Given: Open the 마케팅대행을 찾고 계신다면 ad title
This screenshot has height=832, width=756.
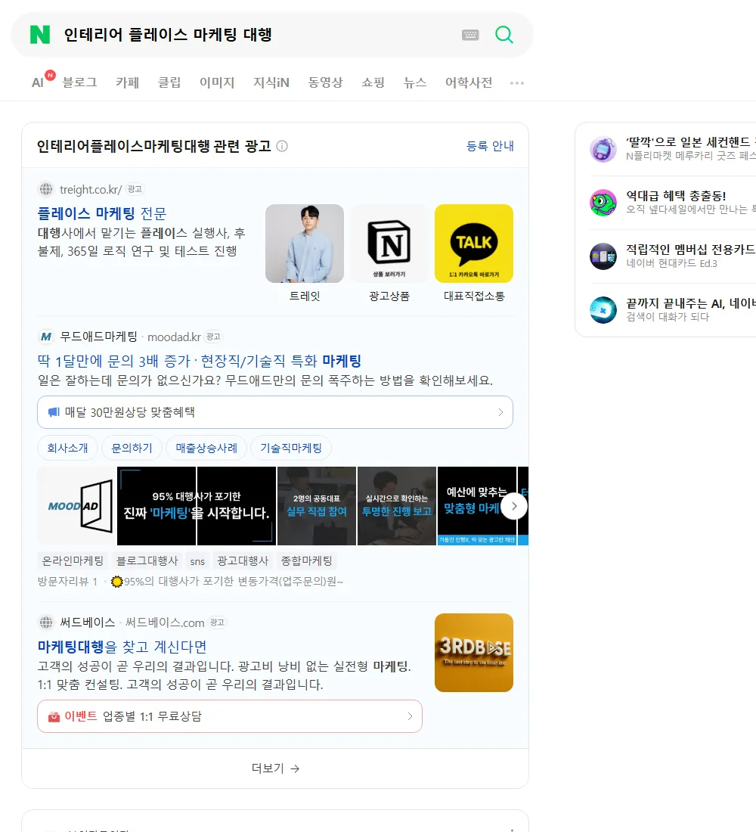Looking at the screenshot, I should (122, 646).
